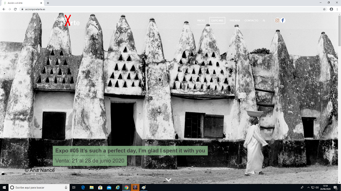
Task: Close the Acción x el Arte tab
Action: pyautogui.click(x=41, y=3)
